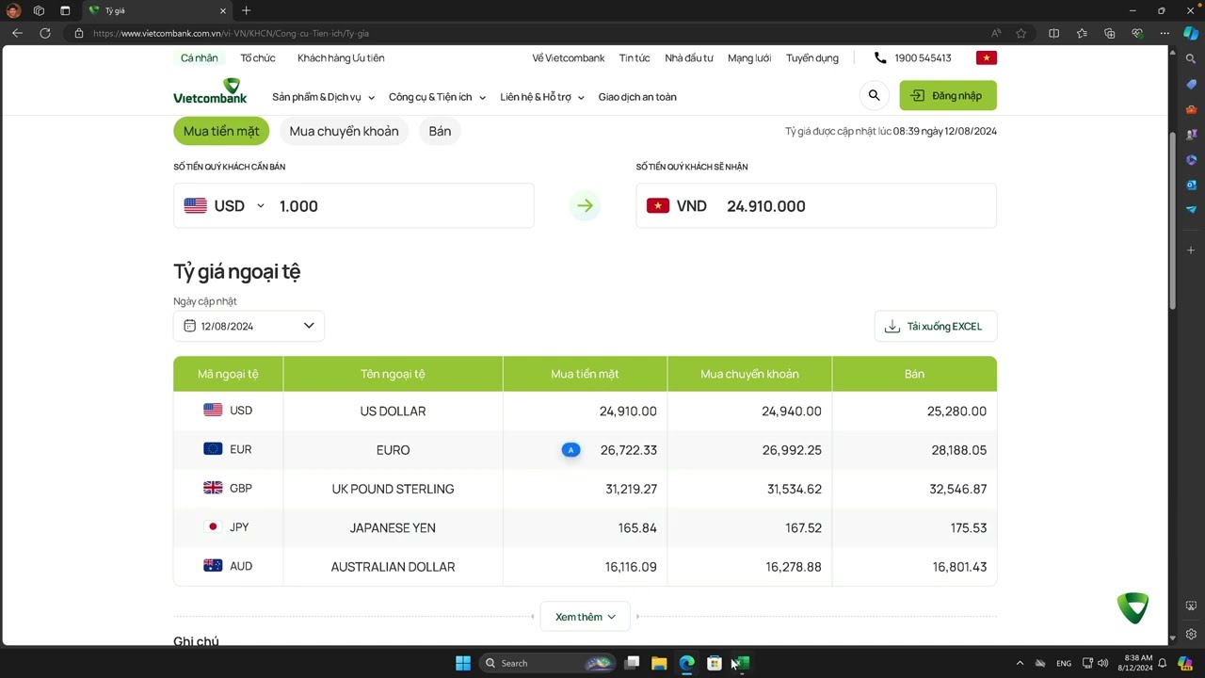Open the Tuyển dụng link
This screenshot has height=678, width=1205.
pyautogui.click(x=812, y=57)
